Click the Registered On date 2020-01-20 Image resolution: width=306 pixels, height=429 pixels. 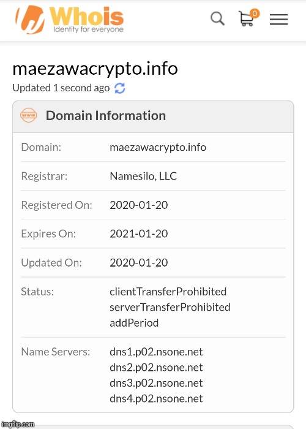139,205
